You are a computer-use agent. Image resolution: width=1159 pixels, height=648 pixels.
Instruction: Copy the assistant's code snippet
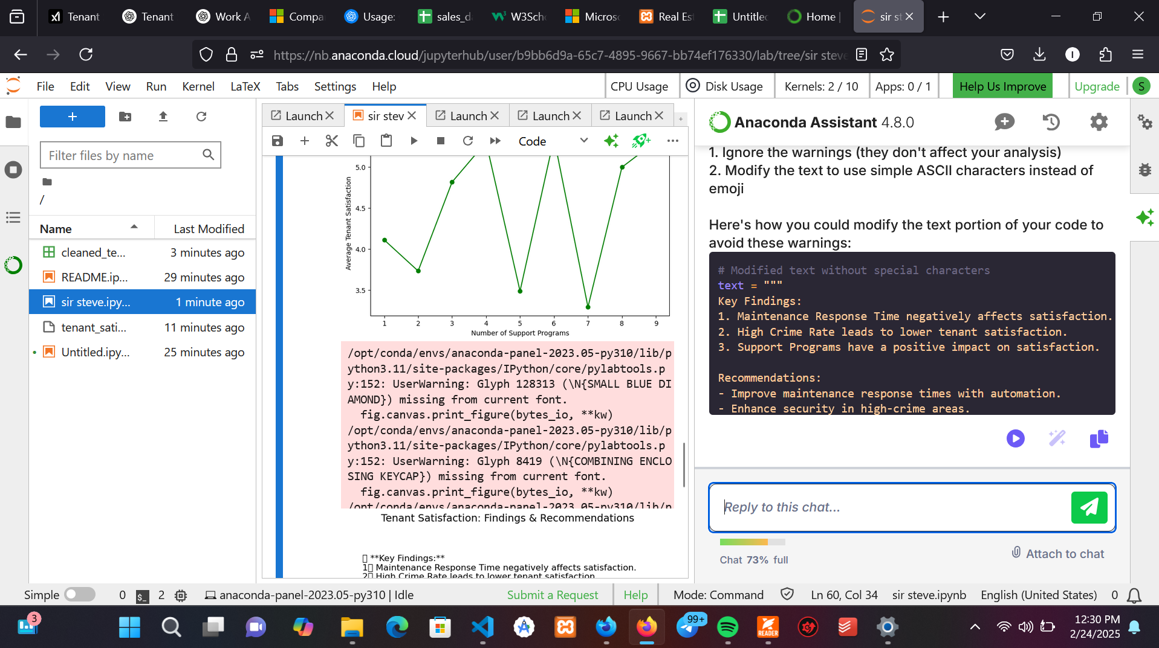tap(1099, 438)
